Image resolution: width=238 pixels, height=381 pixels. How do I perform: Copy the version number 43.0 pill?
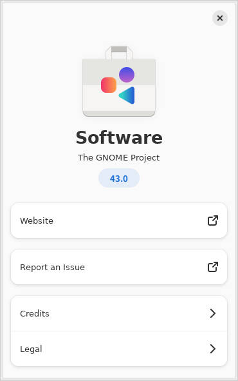pyautogui.click(x=119, y=178)
